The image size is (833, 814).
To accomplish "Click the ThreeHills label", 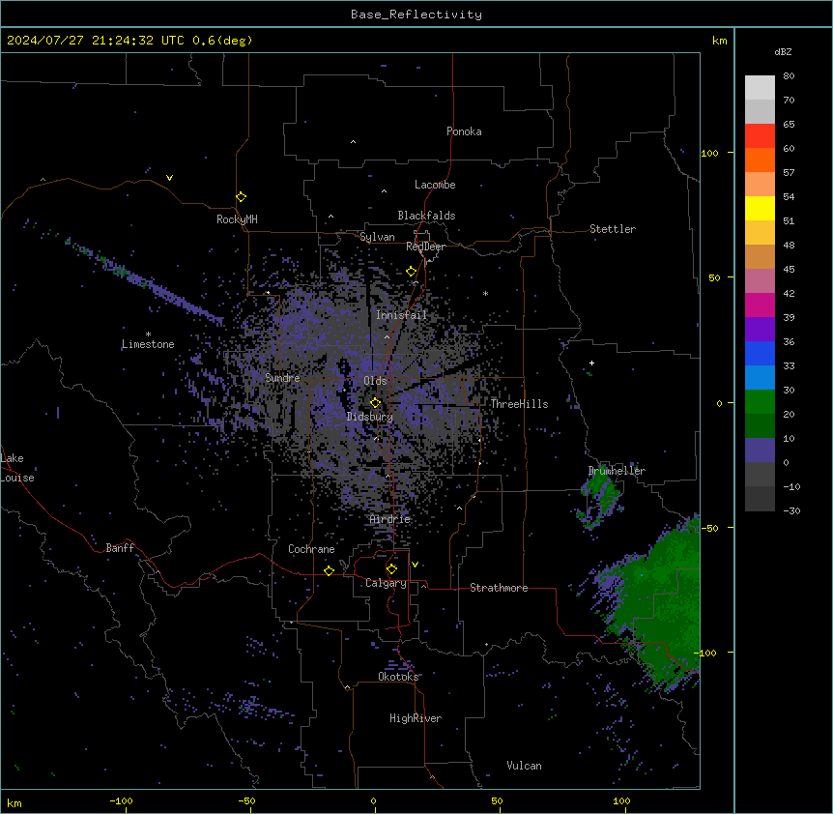I will coord(519,404).
